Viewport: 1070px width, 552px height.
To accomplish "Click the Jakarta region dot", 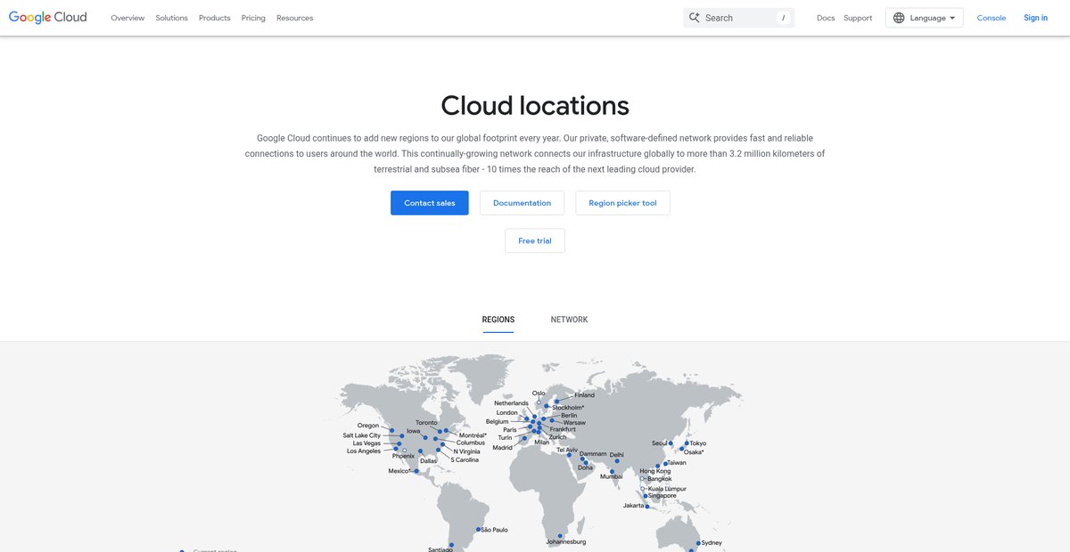I will click(x=647, y=507).
